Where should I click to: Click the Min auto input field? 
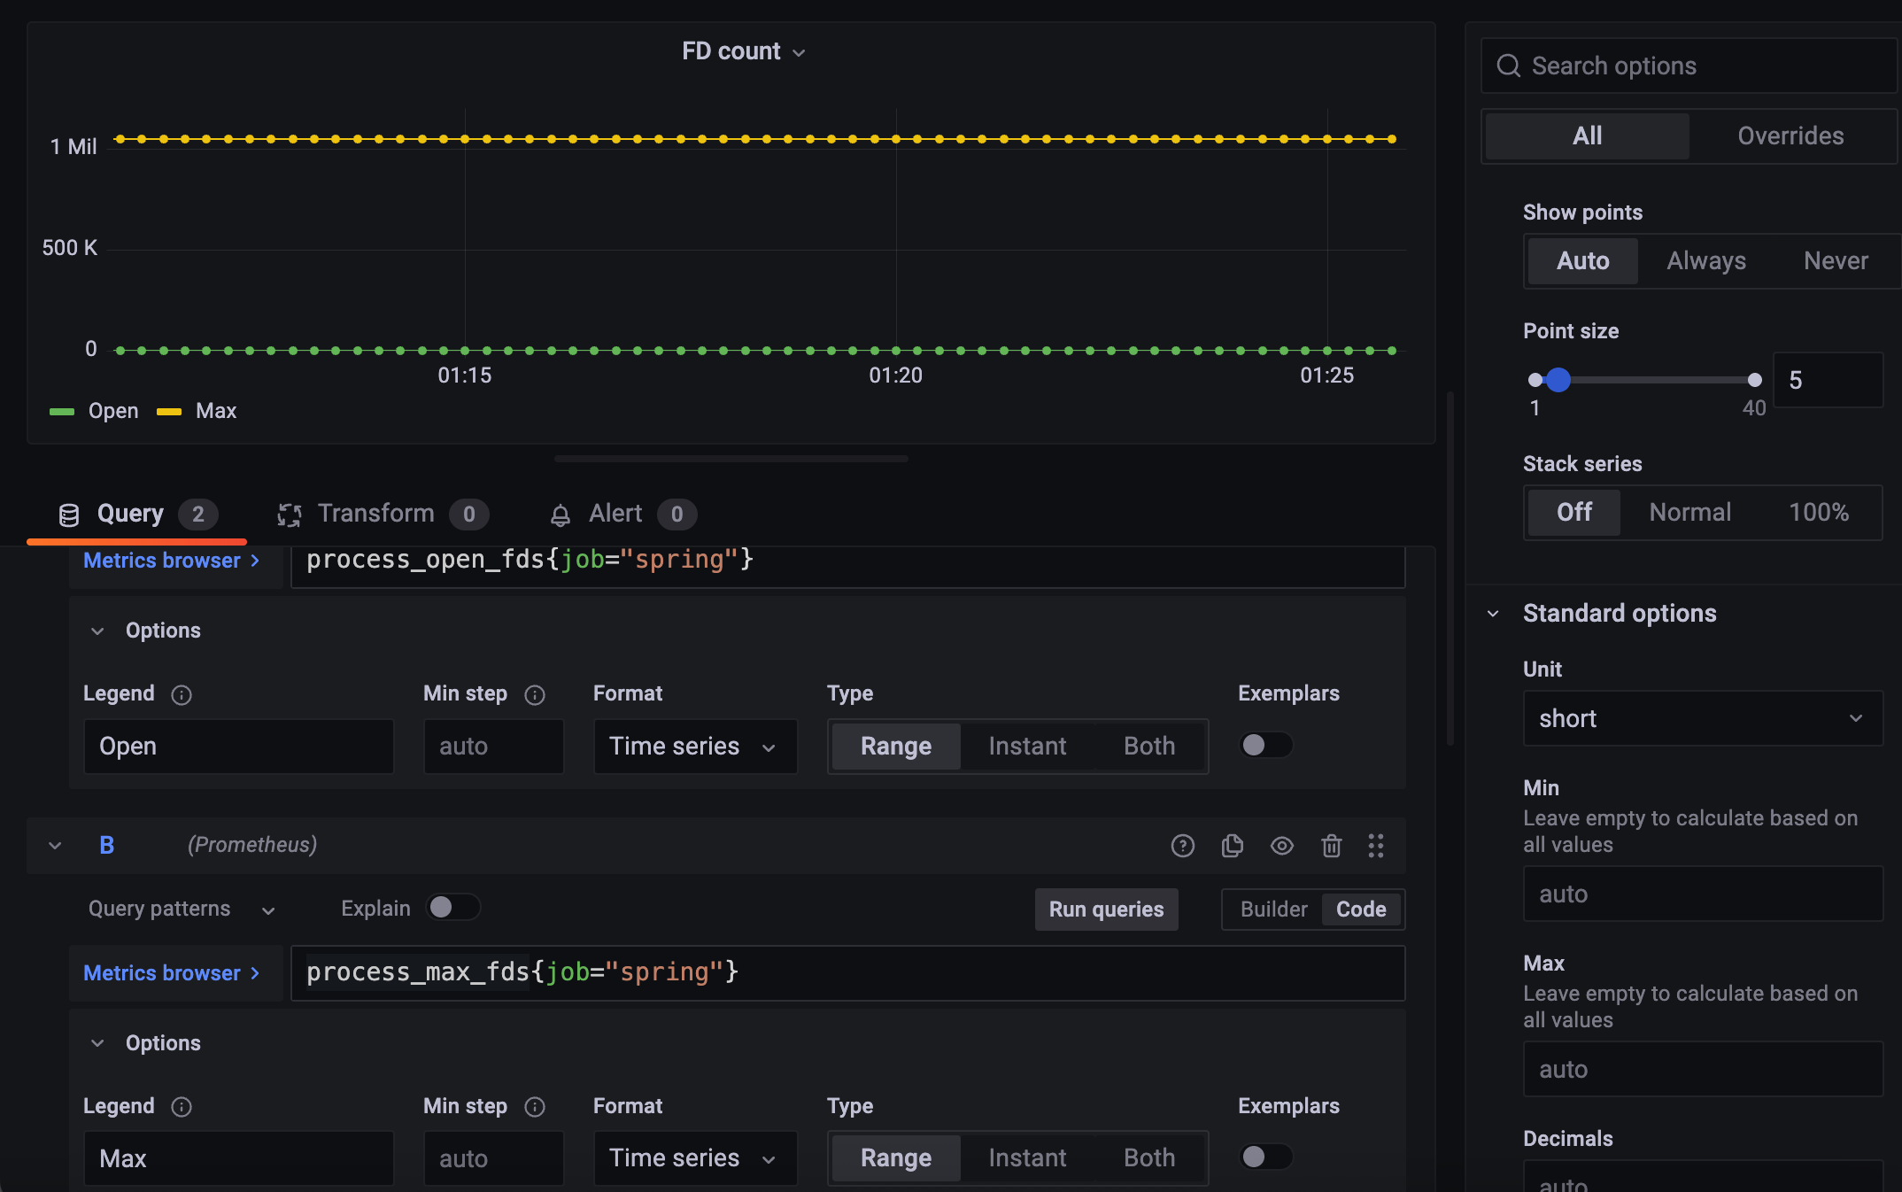(x=1702, y=894)
